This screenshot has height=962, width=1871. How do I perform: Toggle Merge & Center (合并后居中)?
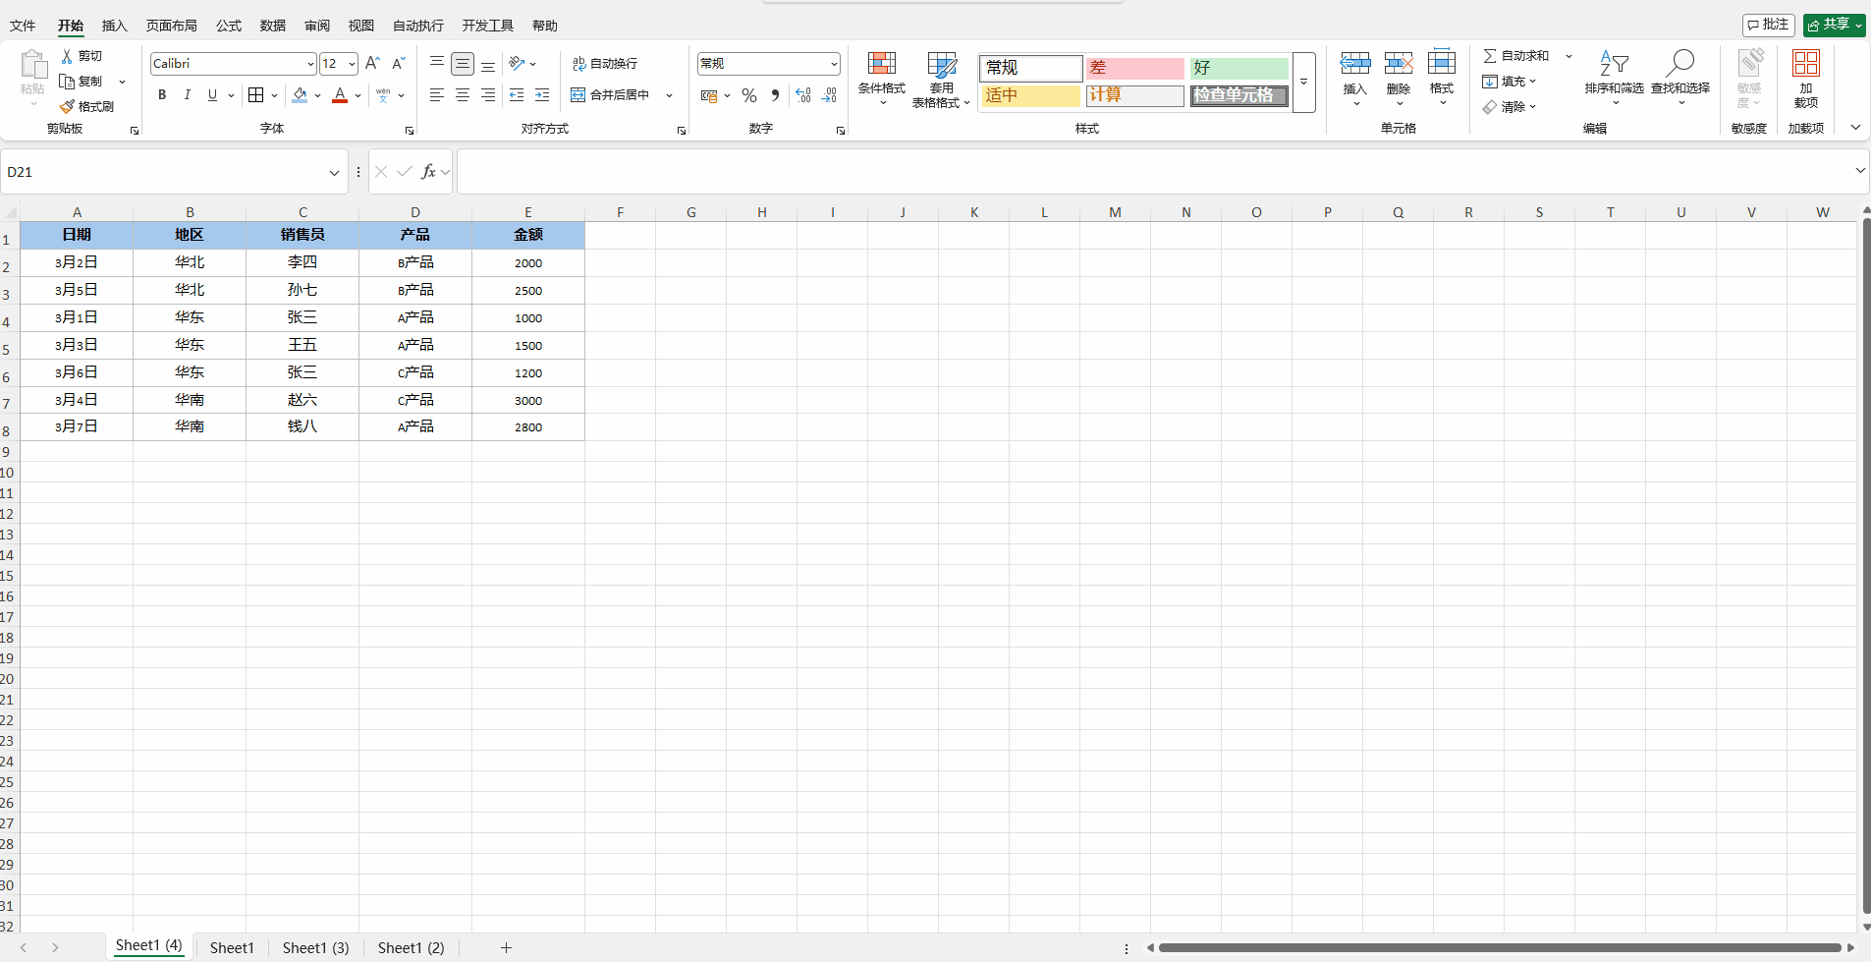click(x=611, y=95)
